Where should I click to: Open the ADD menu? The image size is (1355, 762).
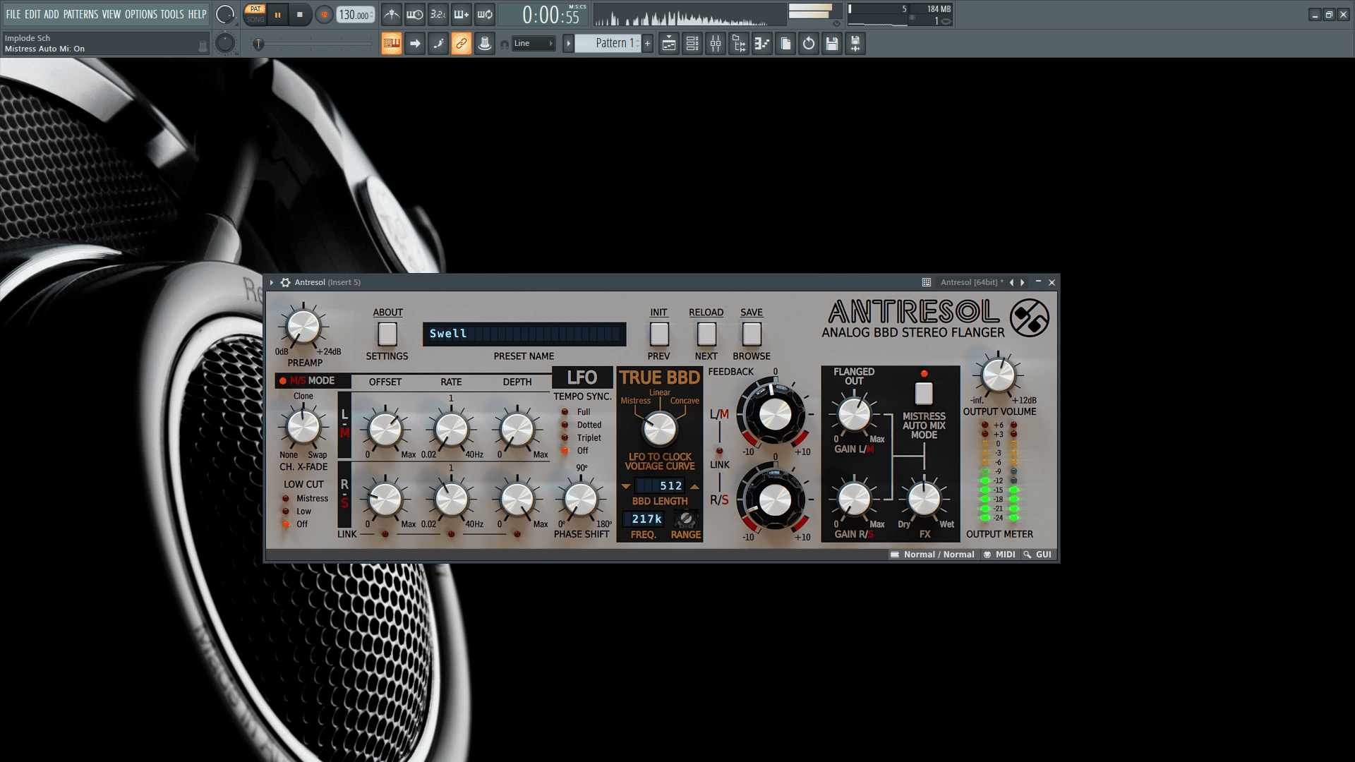click(x=52, y=14)
